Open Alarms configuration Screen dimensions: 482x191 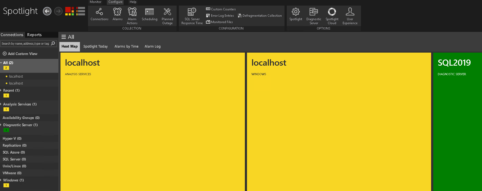[x=118, y=15]
